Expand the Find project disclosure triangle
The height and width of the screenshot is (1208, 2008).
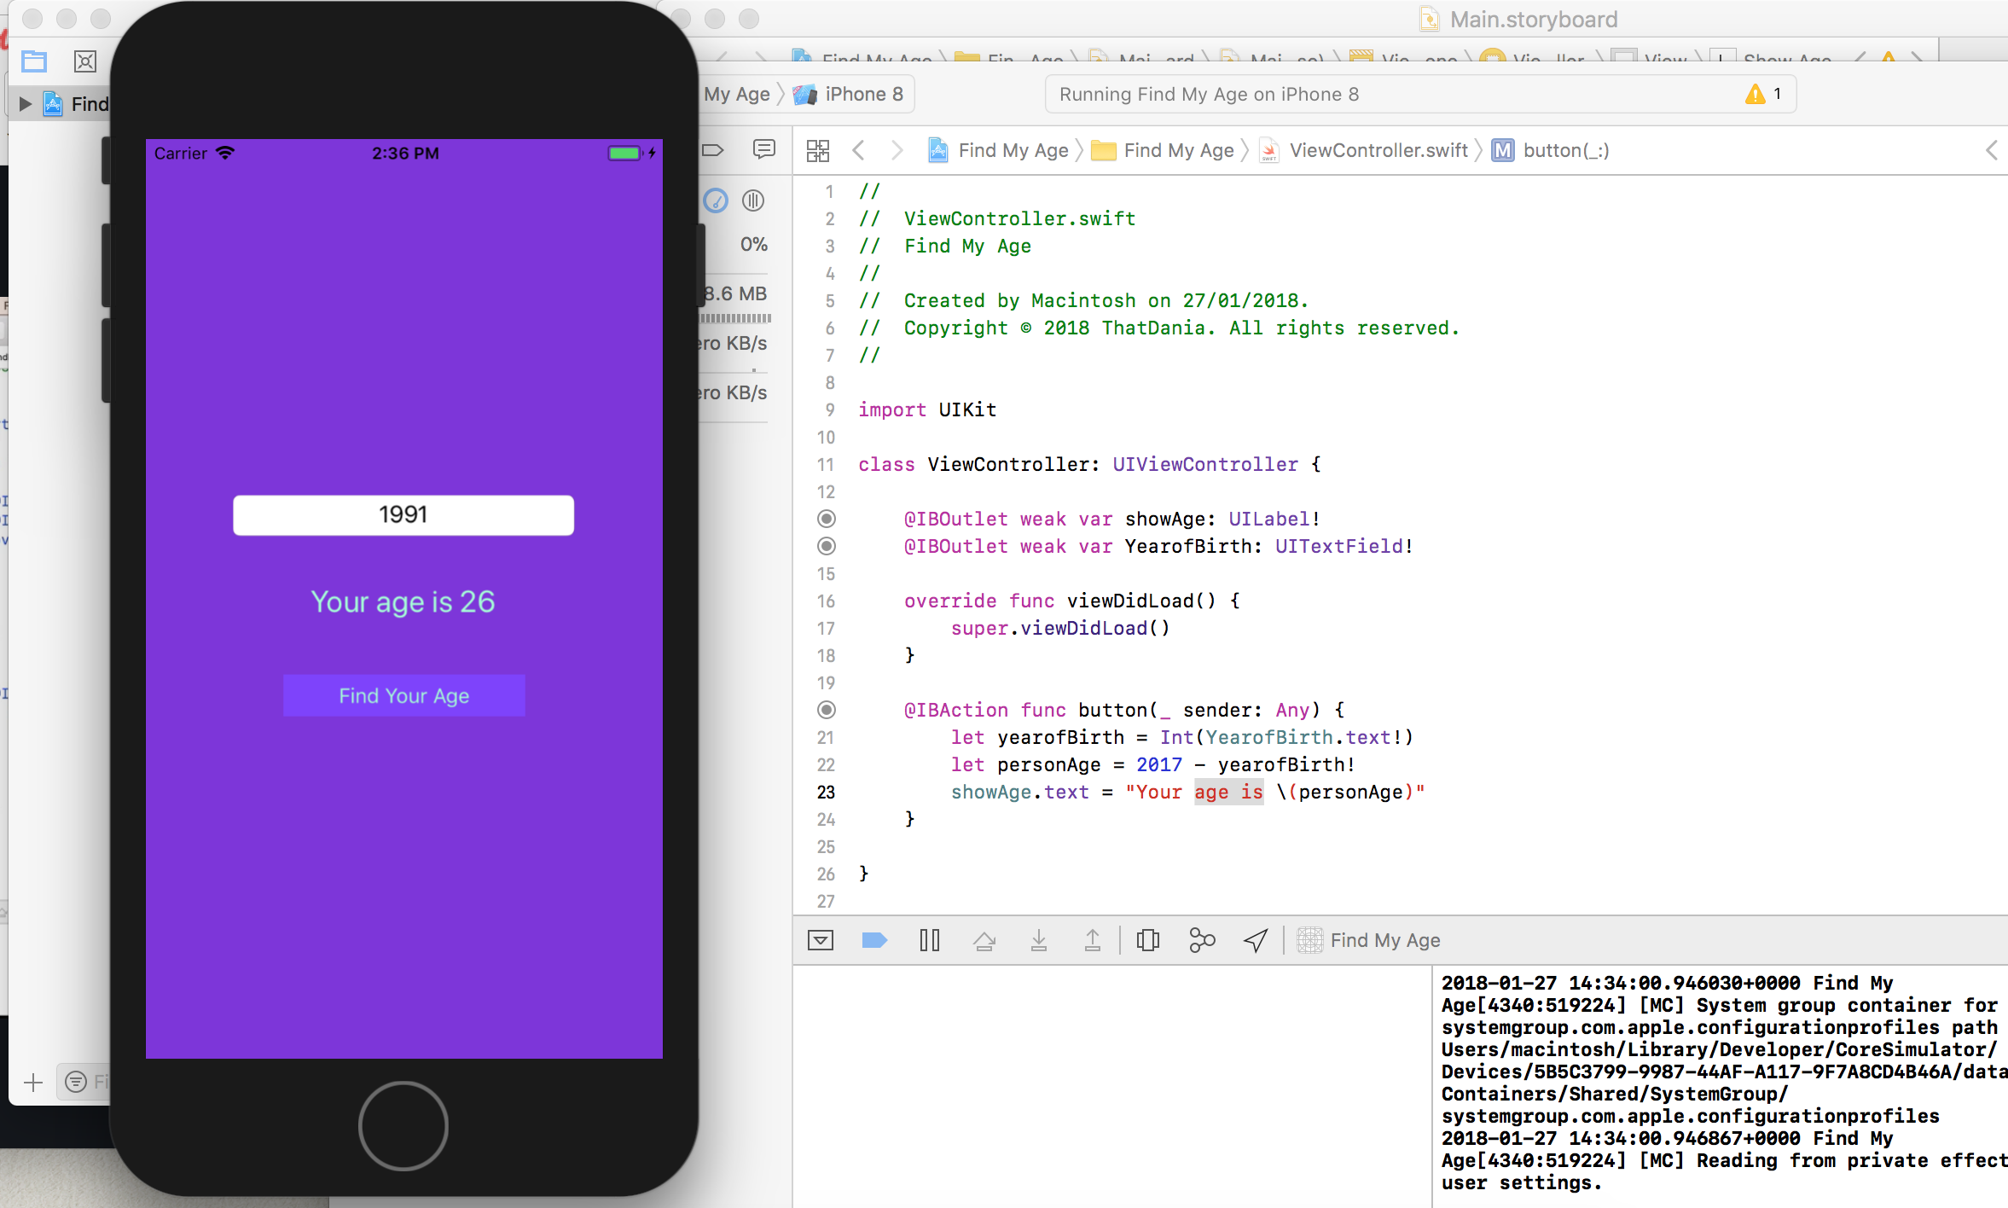26,104
